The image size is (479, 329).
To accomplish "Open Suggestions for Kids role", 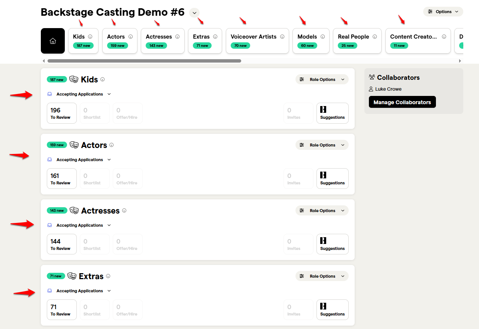I will [333, 113].
